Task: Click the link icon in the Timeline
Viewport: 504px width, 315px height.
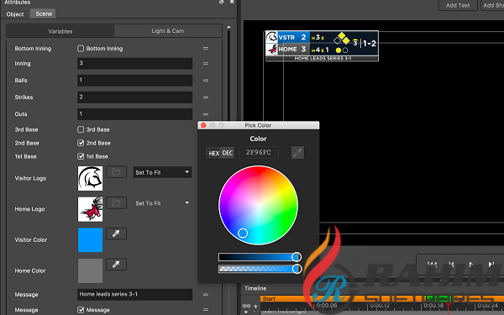Action: tap(246, 306)
